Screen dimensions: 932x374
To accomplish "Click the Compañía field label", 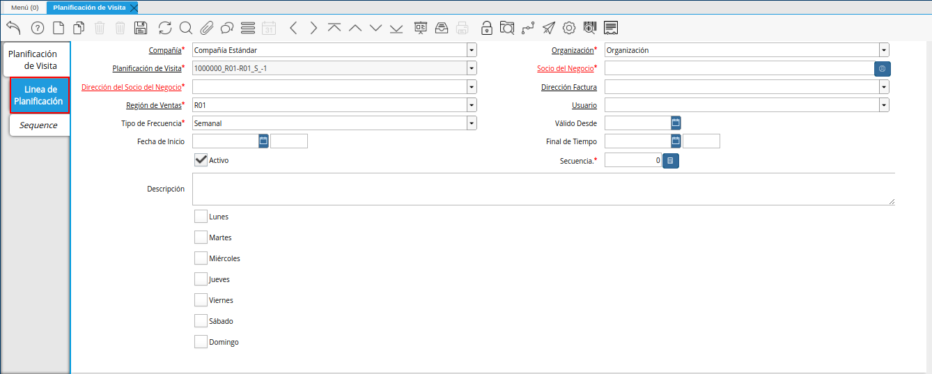I will coord(165,50).
